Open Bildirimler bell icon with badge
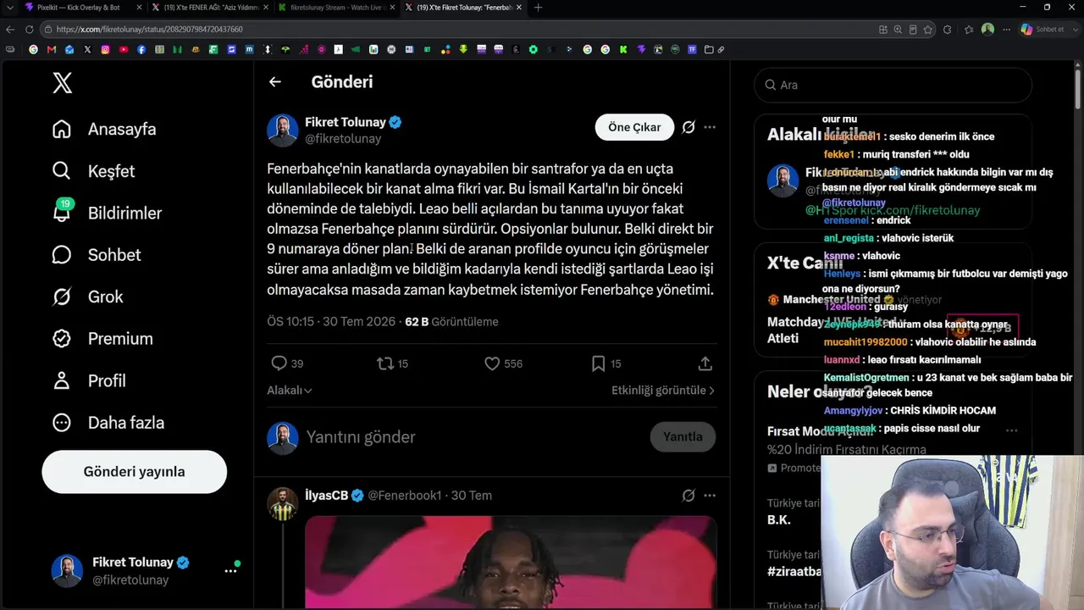1084x610 pixels. 62,212
